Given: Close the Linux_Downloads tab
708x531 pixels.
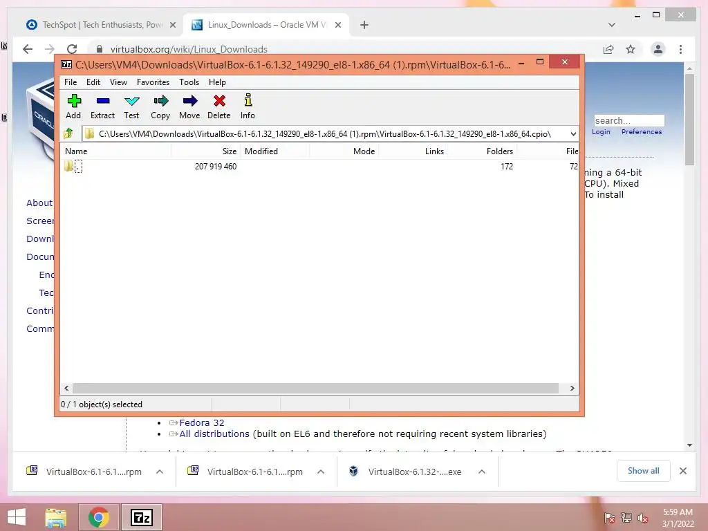Looking at the screenshot, I should pos(337,26).
